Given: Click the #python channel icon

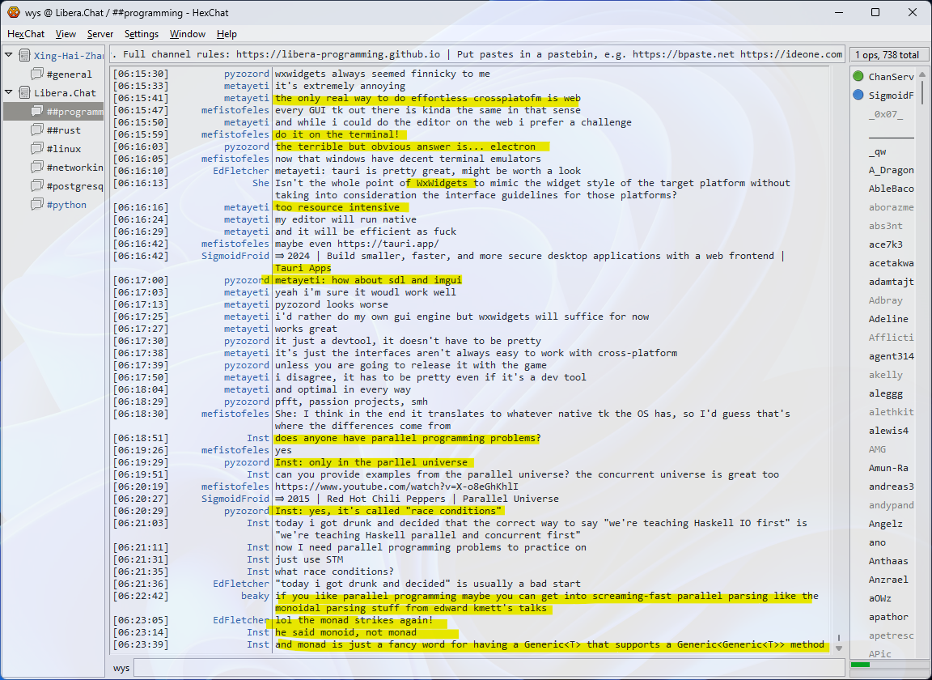Looking at the screenshot, I should 37,205.
